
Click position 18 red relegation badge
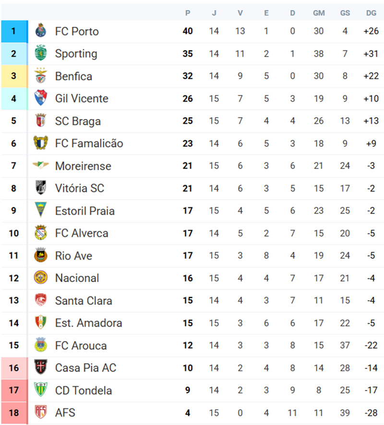tap(14, 413)
